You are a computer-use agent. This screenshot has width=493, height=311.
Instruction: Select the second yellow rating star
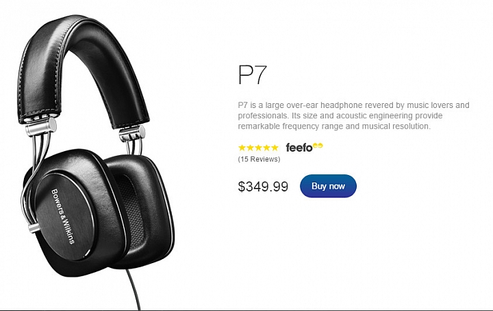(251, 148)
